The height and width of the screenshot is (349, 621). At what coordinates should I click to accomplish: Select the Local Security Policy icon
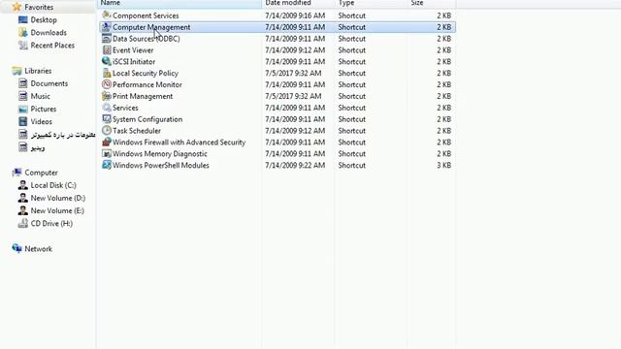point(106,73)
